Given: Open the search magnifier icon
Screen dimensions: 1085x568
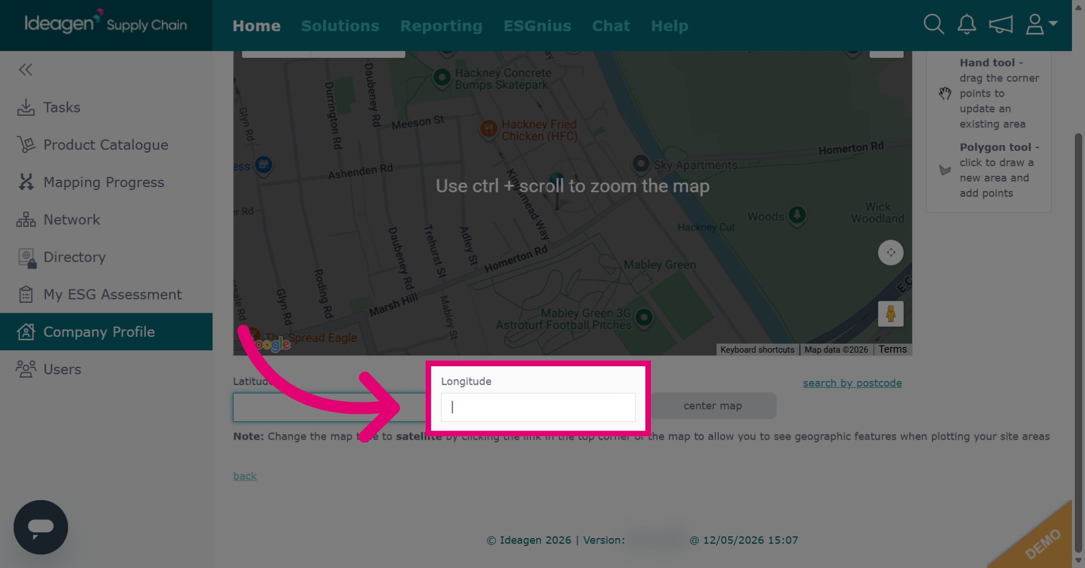Looking at the screenshot, I should pos(934,24).
